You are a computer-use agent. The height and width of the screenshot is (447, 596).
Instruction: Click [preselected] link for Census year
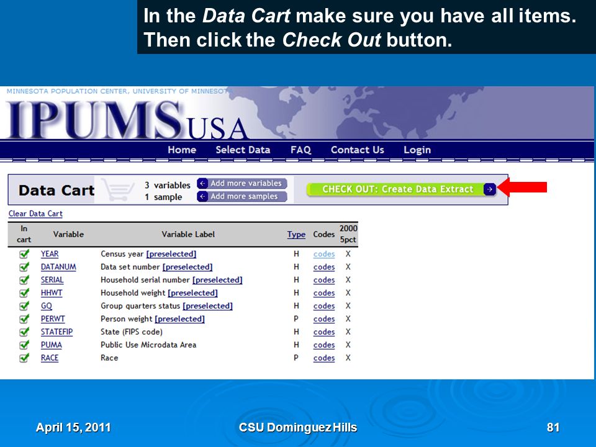point(171,254)
